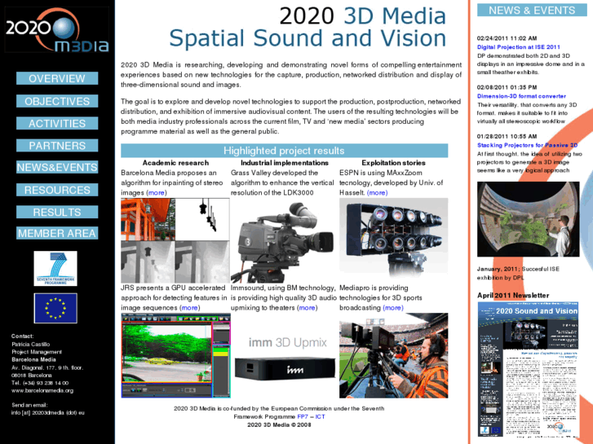Open the GPU feature detection screenshot
The image size is (593, 444).
(x=176, y=355)
